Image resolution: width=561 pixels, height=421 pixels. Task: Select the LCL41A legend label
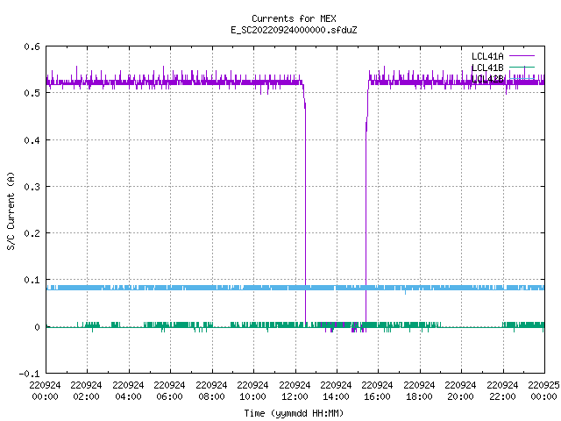pos(487,56)
